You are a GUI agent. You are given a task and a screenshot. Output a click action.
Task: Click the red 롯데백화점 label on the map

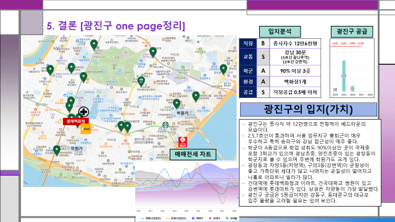[76, 121]
